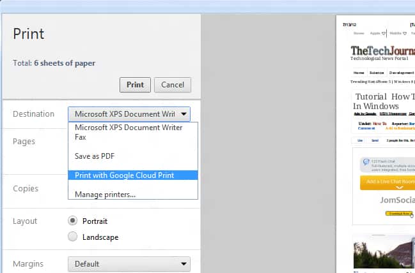Click the landscape photo thumbnail in preview
Screen dimensions: 415x273
[x=384, y=252]
